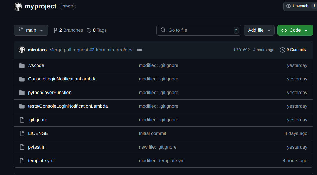Click the tag icon beside 0 Tags

pyautogui.click(x=89, y=30)
